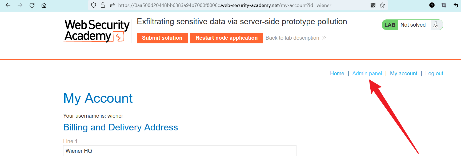Go to the browser home page
Screen dimensions: 461x161
(x=44, y=5)
